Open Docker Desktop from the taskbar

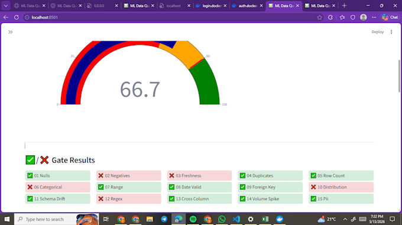click(280, 219)
